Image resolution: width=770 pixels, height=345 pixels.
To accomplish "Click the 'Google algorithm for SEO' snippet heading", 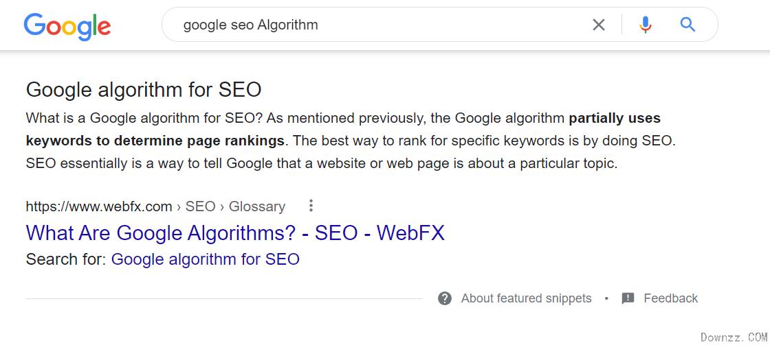I will click(x=144, y=90).
